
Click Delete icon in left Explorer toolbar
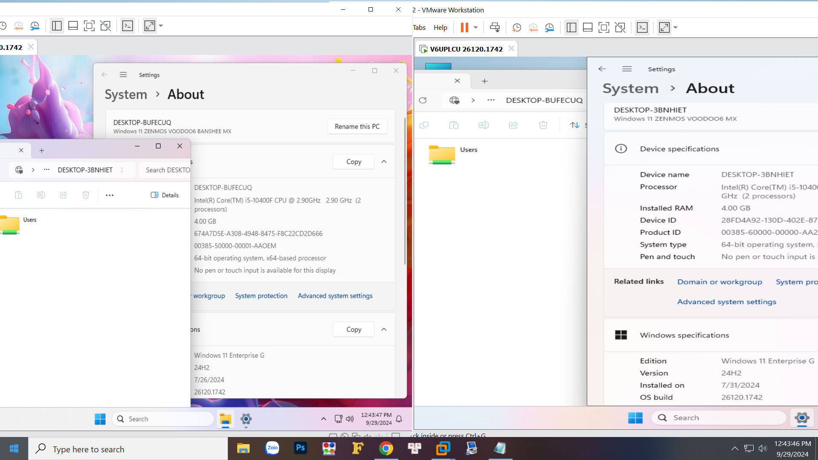86,195
